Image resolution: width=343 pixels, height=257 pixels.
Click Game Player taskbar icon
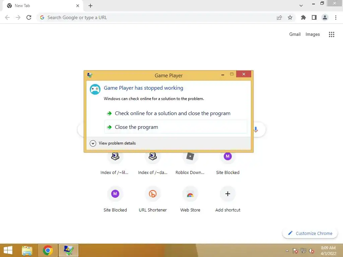click(x=68, y=250)
